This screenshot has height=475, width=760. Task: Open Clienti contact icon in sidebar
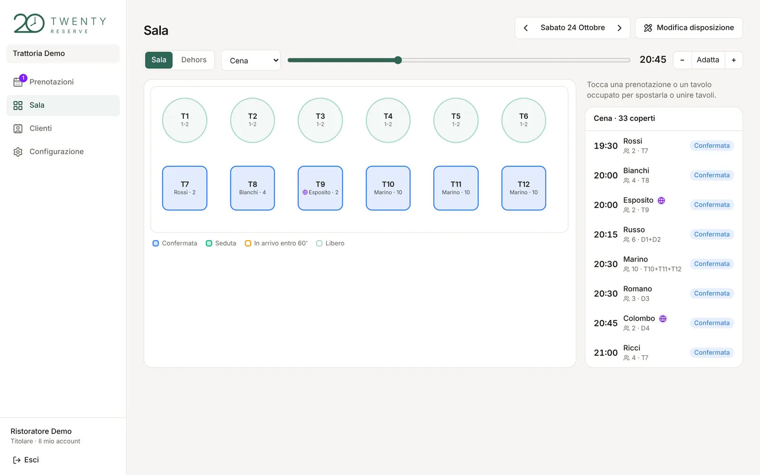[x=18, y=129]
